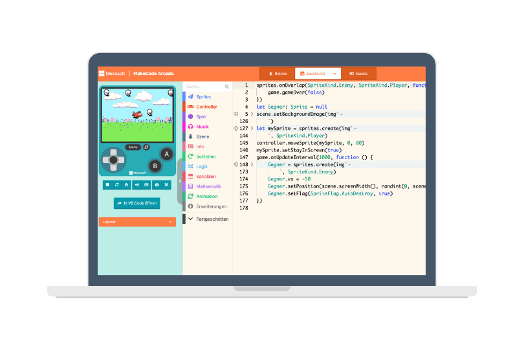This screenshot has width=524, height=350.
Task: Open the image editor icon beside line 5
Action: click(236, 114)
